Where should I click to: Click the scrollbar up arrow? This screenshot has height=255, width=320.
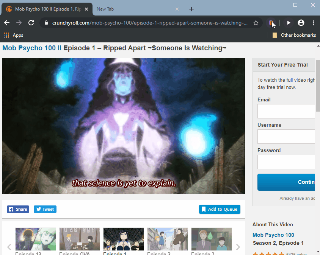point(318,46)
